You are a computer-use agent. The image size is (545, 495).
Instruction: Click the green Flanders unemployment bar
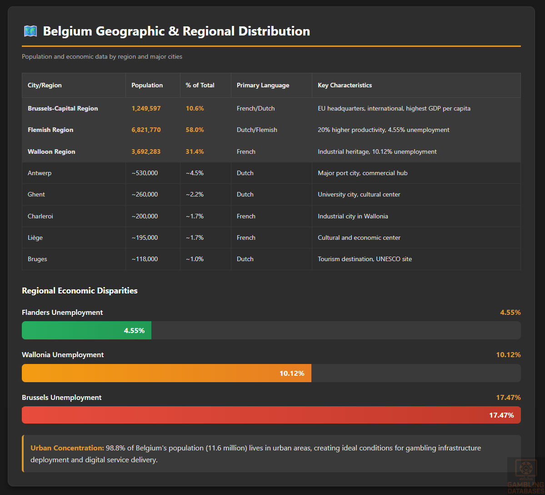(86, 330)
